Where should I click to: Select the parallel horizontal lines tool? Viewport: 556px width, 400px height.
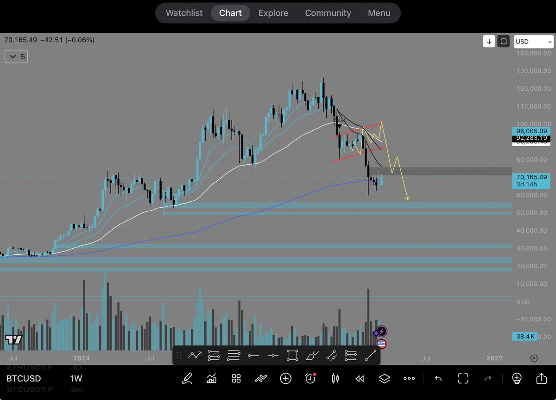click(234, 355)
